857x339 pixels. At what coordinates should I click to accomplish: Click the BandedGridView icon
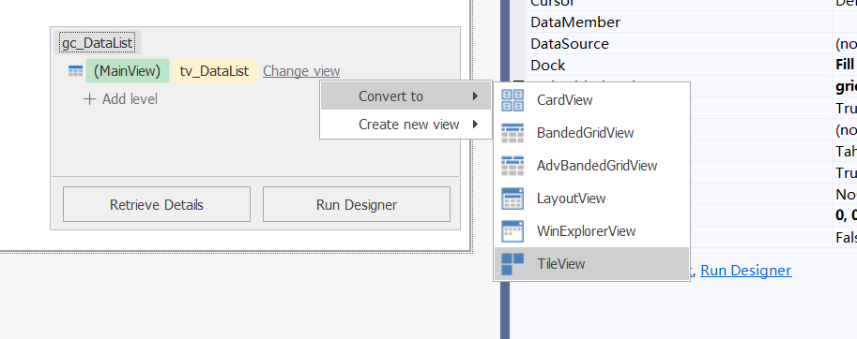click(x=513, y=133)
